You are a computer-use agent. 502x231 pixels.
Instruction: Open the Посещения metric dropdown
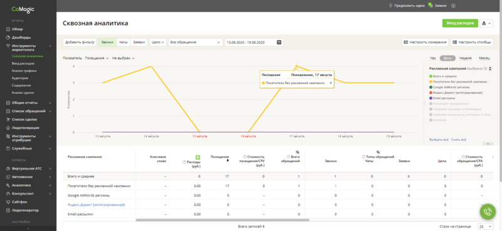tap(97, 58)
